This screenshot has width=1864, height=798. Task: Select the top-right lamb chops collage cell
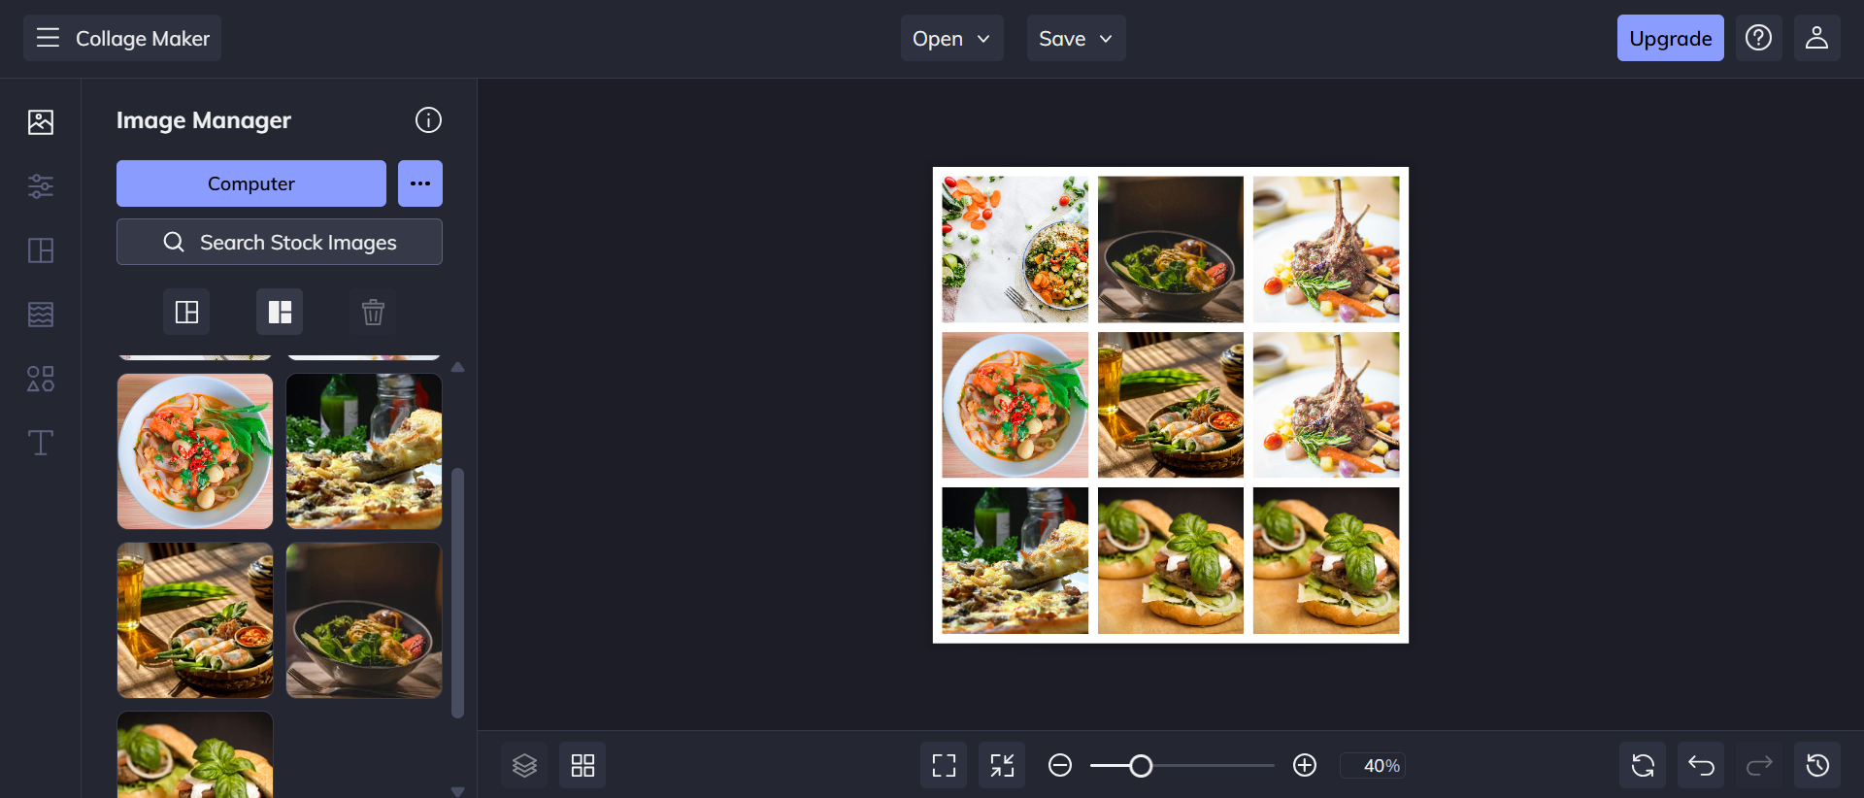point(1326,249)
